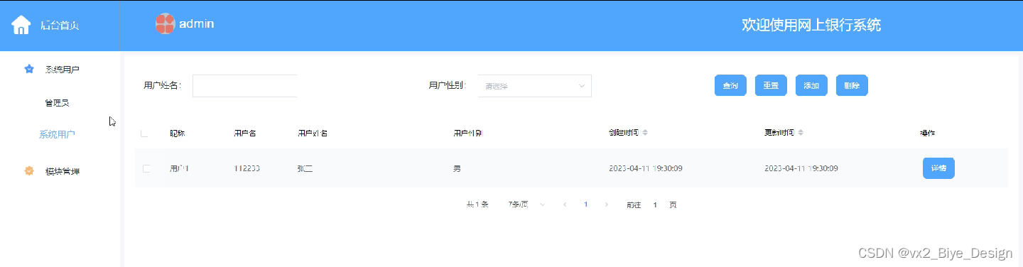Open the 管理员 submenu item
This screenshot has width=1023, height=267.
click(57, 103)
